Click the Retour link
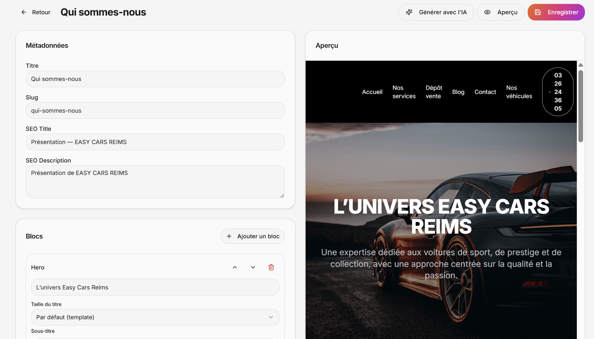 pyautogui.click(x=36, y=12)
